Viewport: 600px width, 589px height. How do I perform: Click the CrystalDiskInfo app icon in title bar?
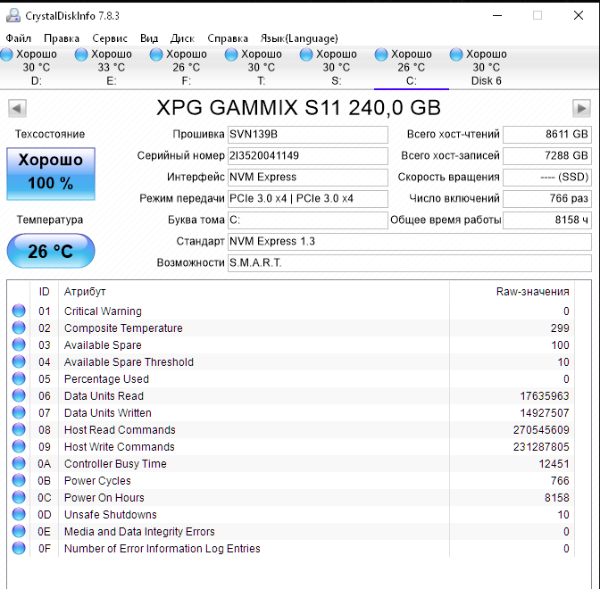(13, 16)
